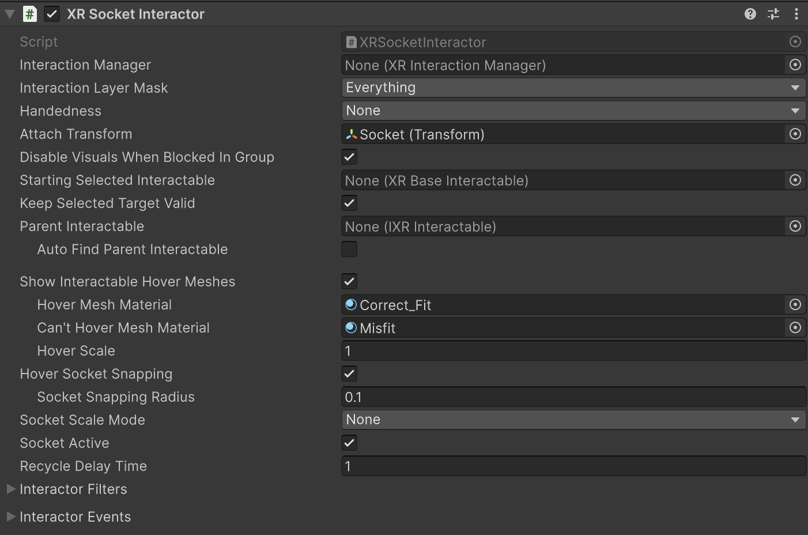Viewport: 808px width, 535px height.
Task: Open the Interaction Layer Mask dropdown
Action: click(573, 88)
